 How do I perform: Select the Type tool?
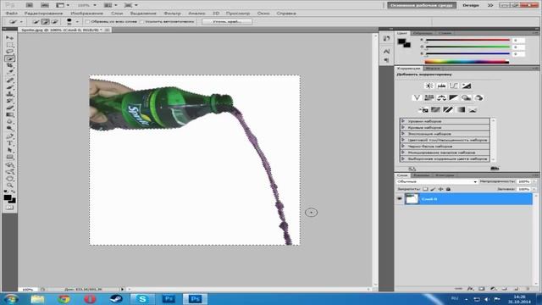[x=9, y=143]
